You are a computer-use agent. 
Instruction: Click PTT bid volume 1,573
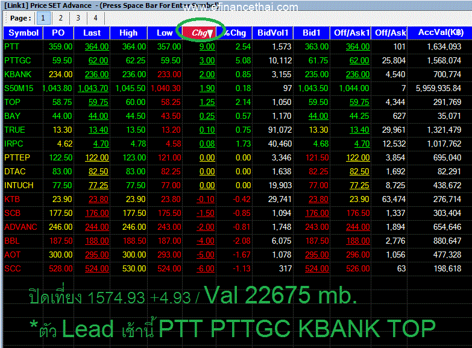point(282,46)
